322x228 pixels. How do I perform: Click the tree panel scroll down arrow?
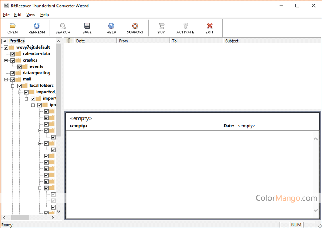(58, 212)
